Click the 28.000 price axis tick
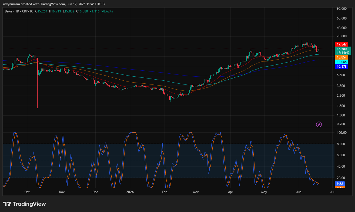This screenshot has height=212, width=355. [342, 36]
